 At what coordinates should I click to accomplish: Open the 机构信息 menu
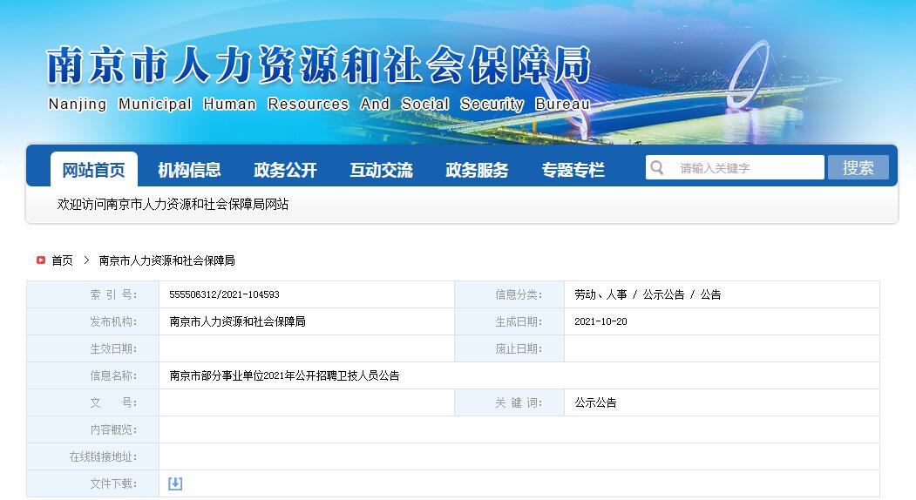coord(189,170)
